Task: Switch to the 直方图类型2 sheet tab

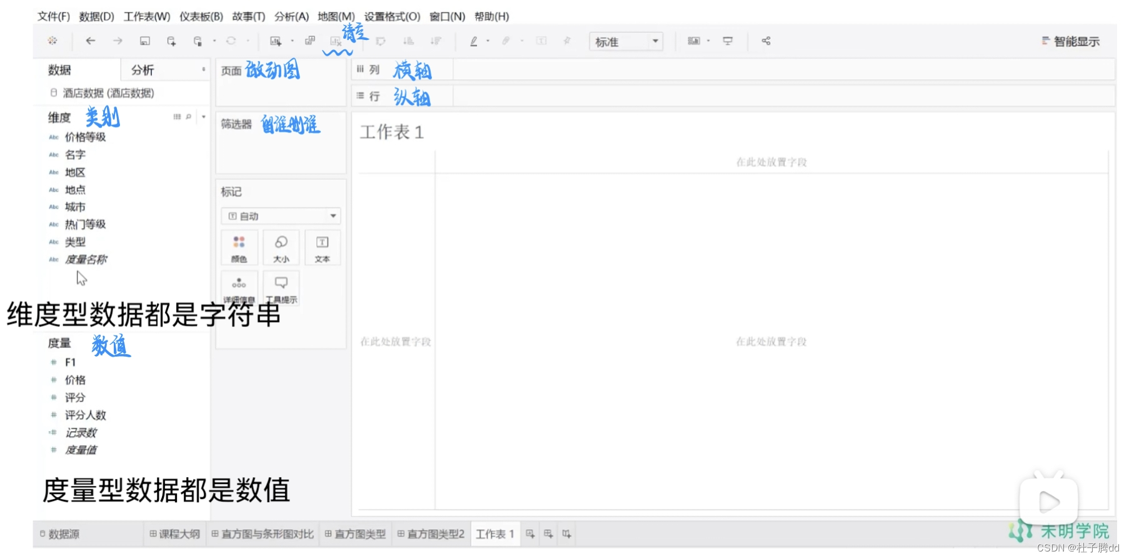Action: (x=431, y=534)
